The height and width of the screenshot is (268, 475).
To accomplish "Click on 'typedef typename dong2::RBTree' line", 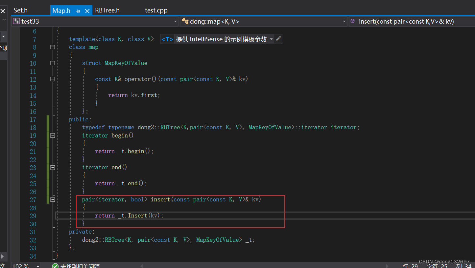I will click(221, 127).
